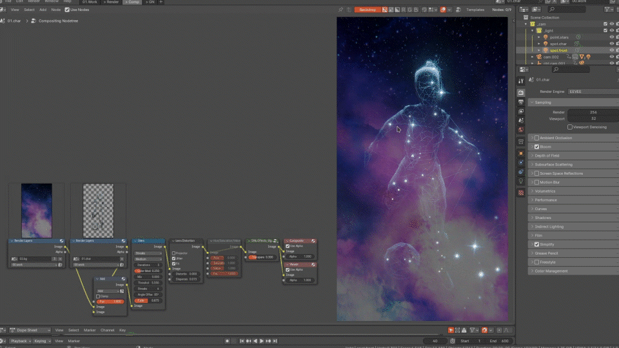Open compositor Node menu

pyautogui.click(x=55, y=10)
